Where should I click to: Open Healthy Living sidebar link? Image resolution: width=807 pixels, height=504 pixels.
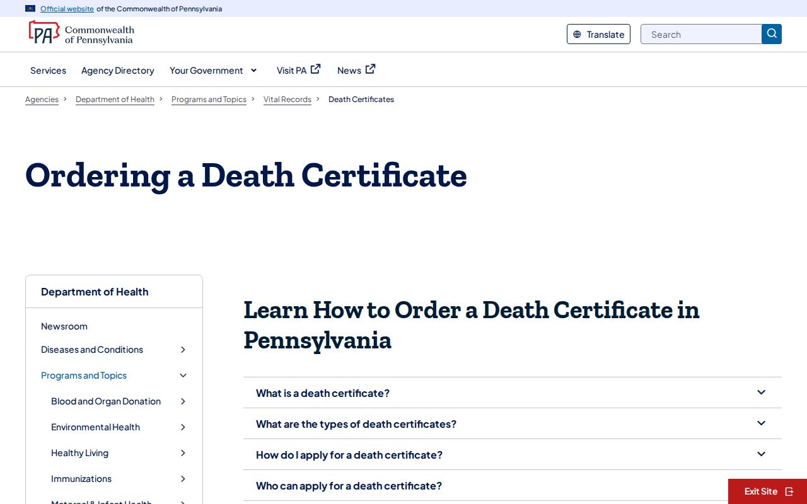tap(79, 453)
